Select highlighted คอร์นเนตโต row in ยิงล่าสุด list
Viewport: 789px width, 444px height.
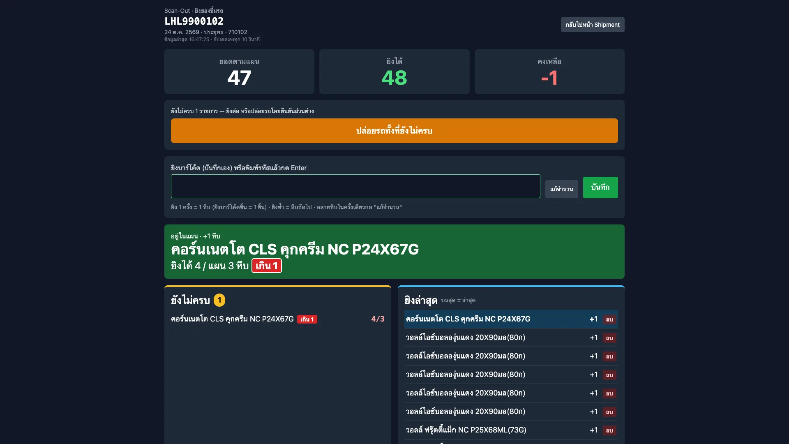(x=511, y=319)
